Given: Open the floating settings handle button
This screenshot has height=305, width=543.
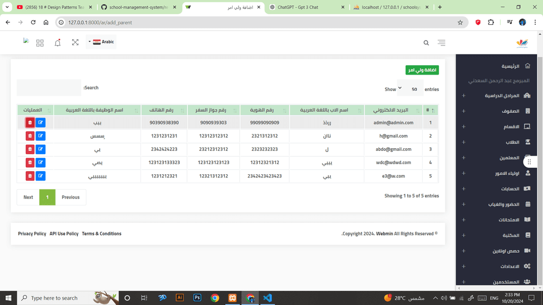Looking at the screenshot, I should pos(530,162).
